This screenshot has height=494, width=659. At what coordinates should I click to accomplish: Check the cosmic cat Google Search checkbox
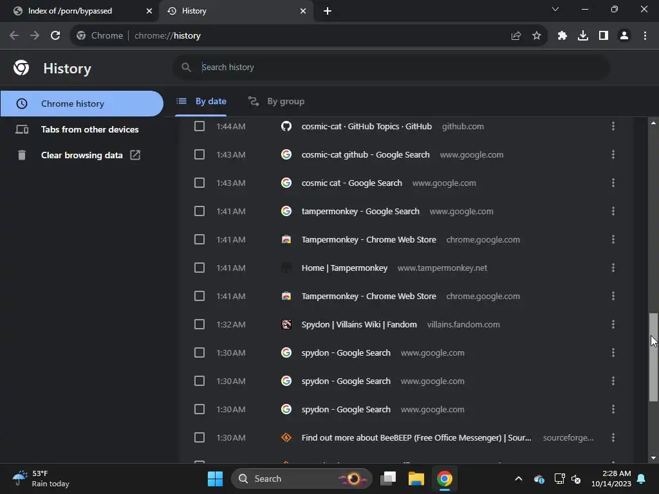[x=200, y=183]
